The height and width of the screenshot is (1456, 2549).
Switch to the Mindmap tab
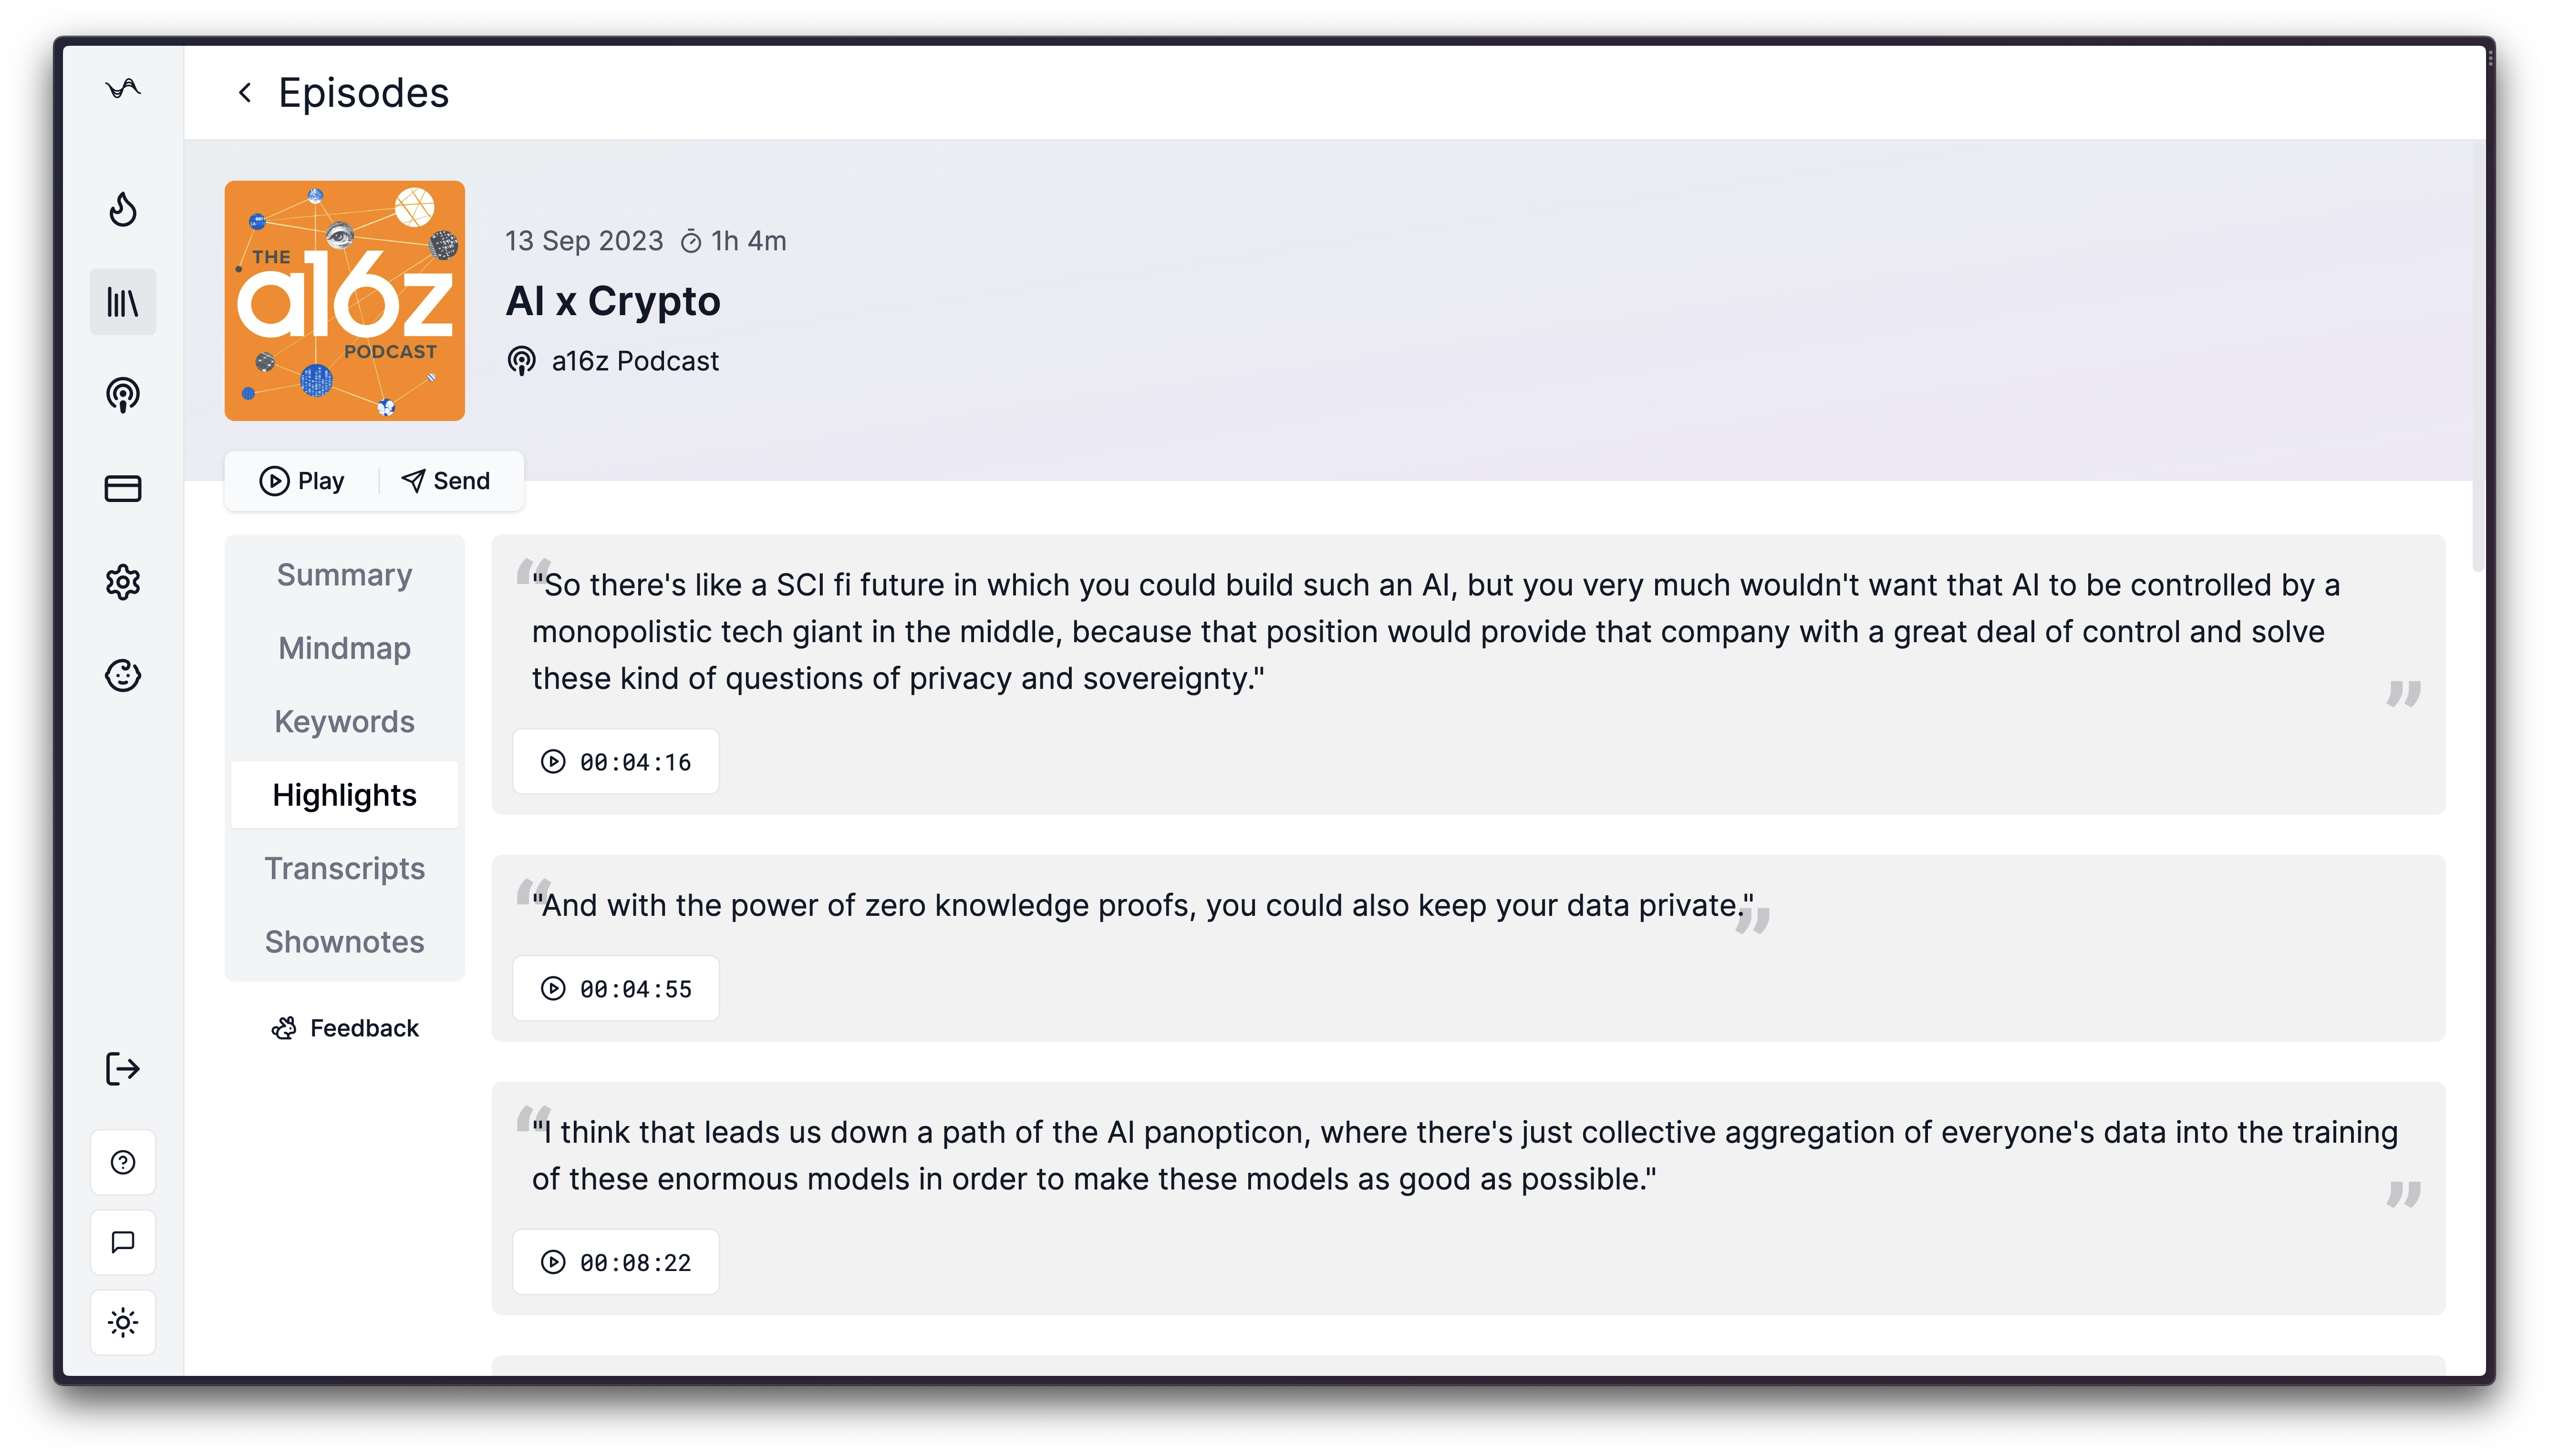[344, 648]
